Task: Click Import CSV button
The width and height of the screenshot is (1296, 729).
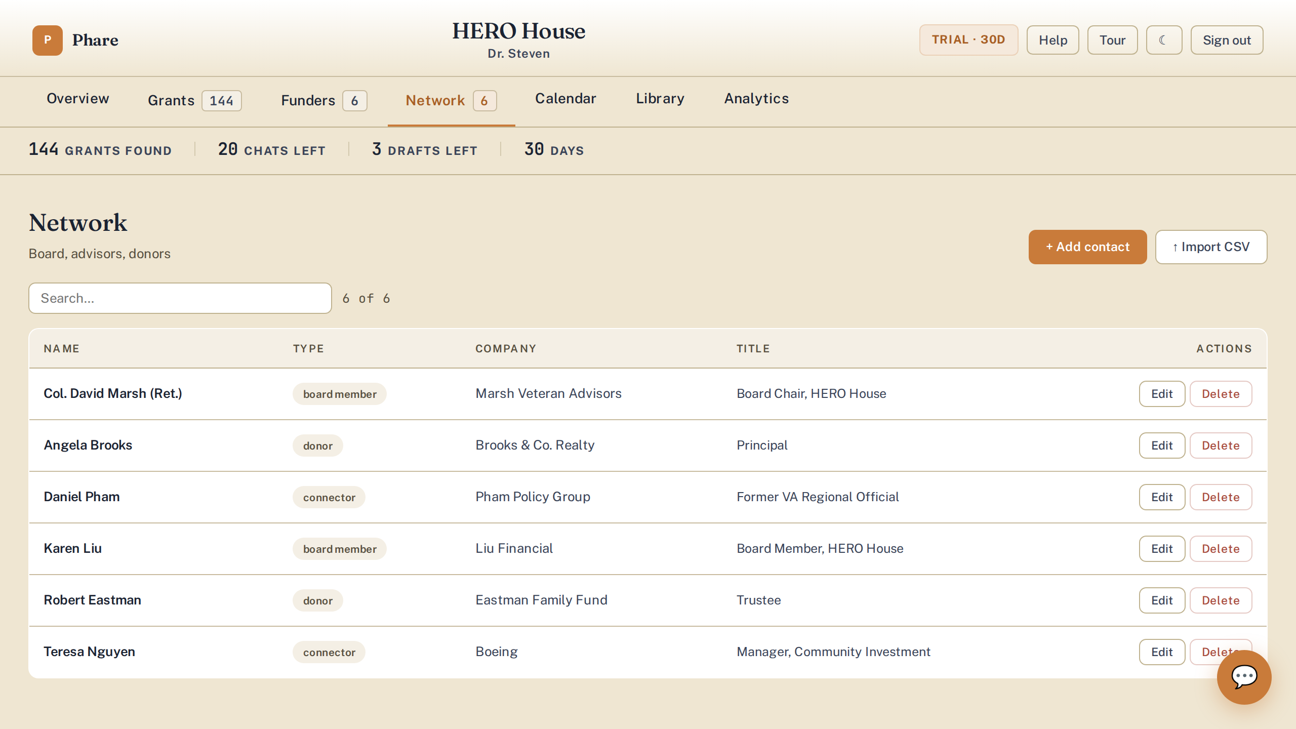Action: coord(1211,247)
